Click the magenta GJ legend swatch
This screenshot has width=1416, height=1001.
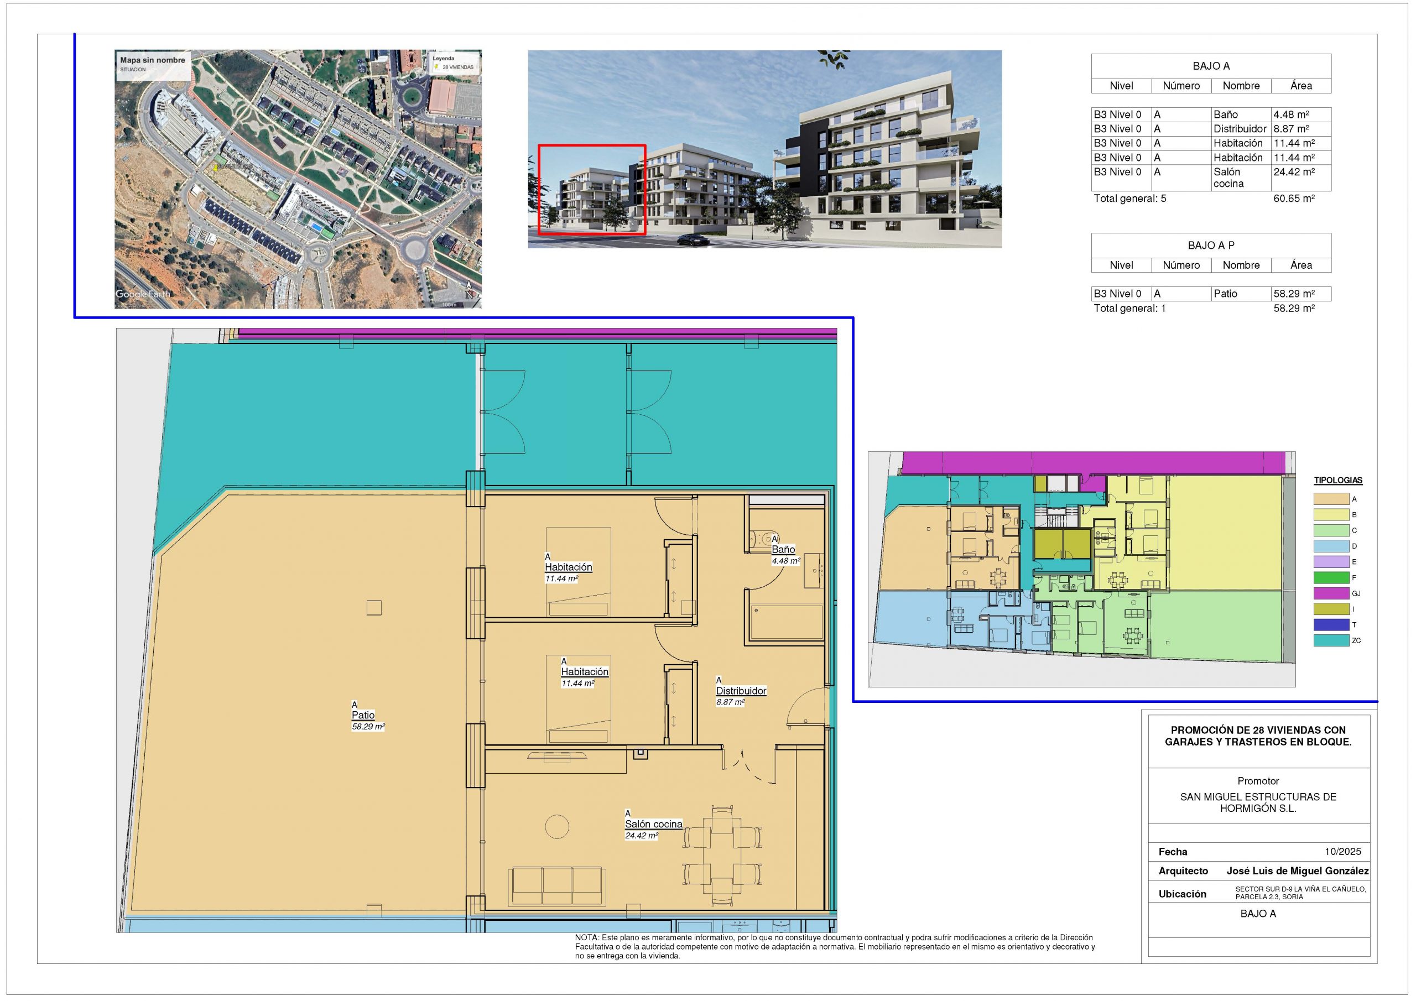pos(1331,593)
